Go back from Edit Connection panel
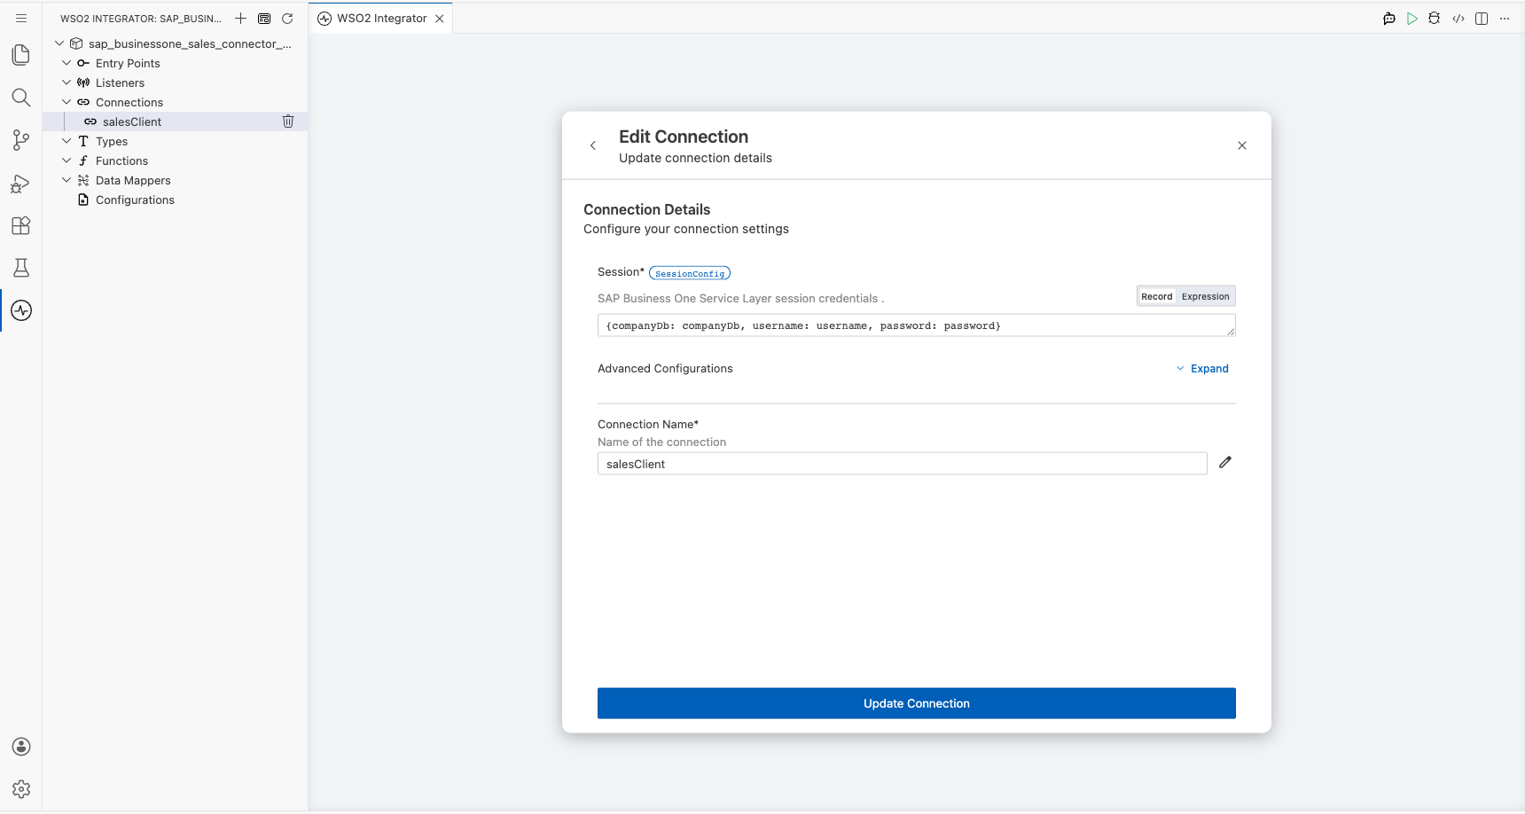This screenshot has height=814, width=1525. (593, 145)
